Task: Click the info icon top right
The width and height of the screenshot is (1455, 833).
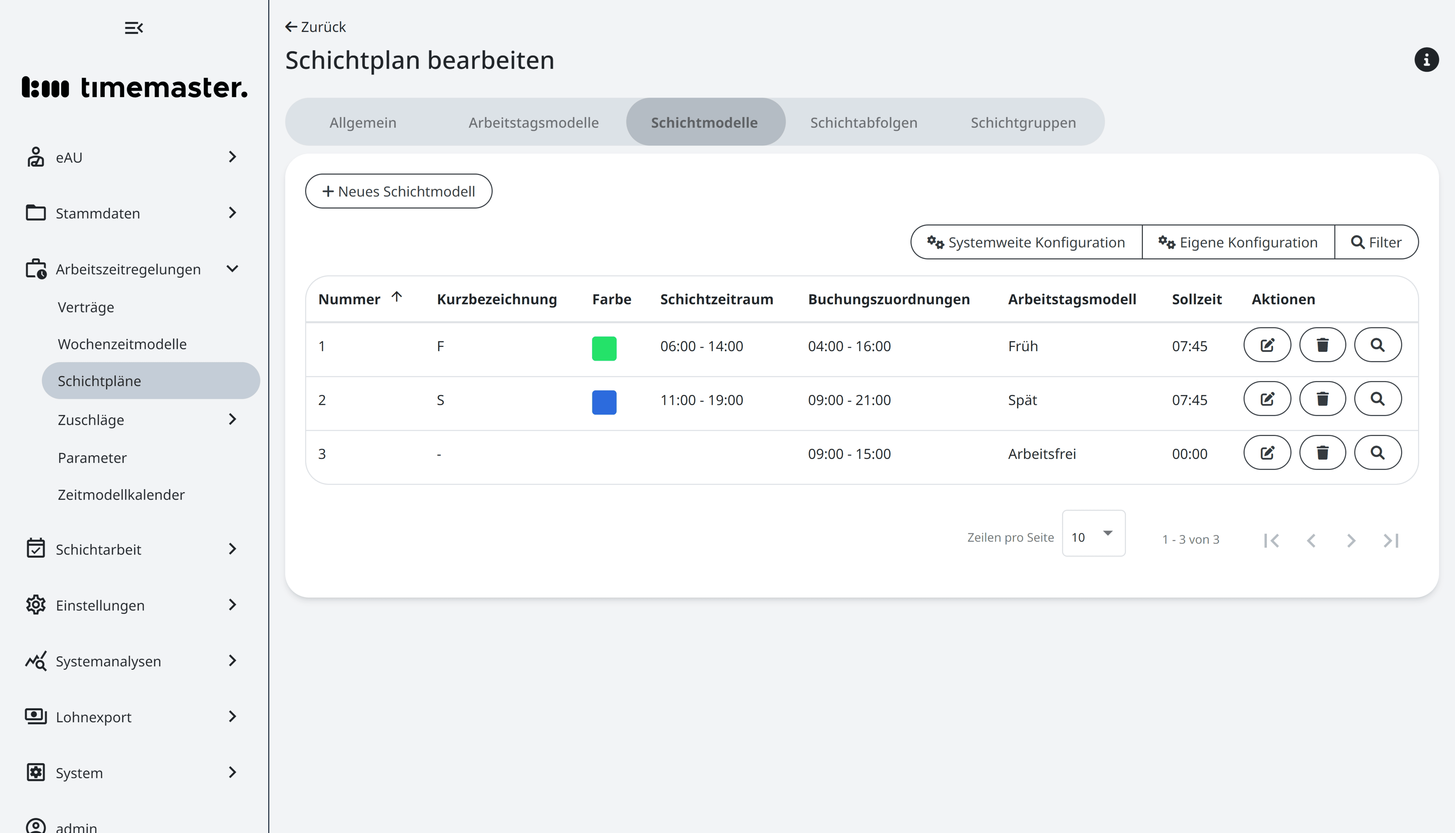Action: 1426,60
